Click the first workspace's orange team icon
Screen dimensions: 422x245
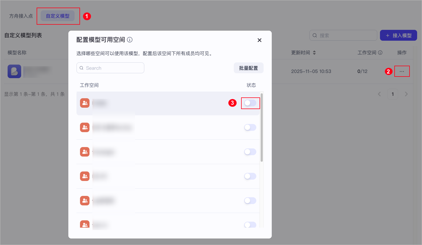85,103
